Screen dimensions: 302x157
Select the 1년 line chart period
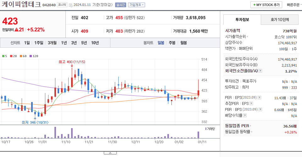[64, 43]
